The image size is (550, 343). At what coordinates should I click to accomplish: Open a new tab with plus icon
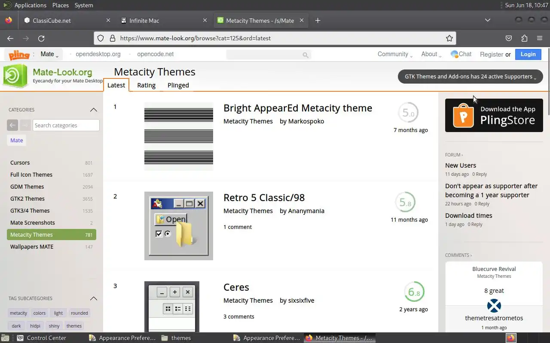[x=318, y=20]
